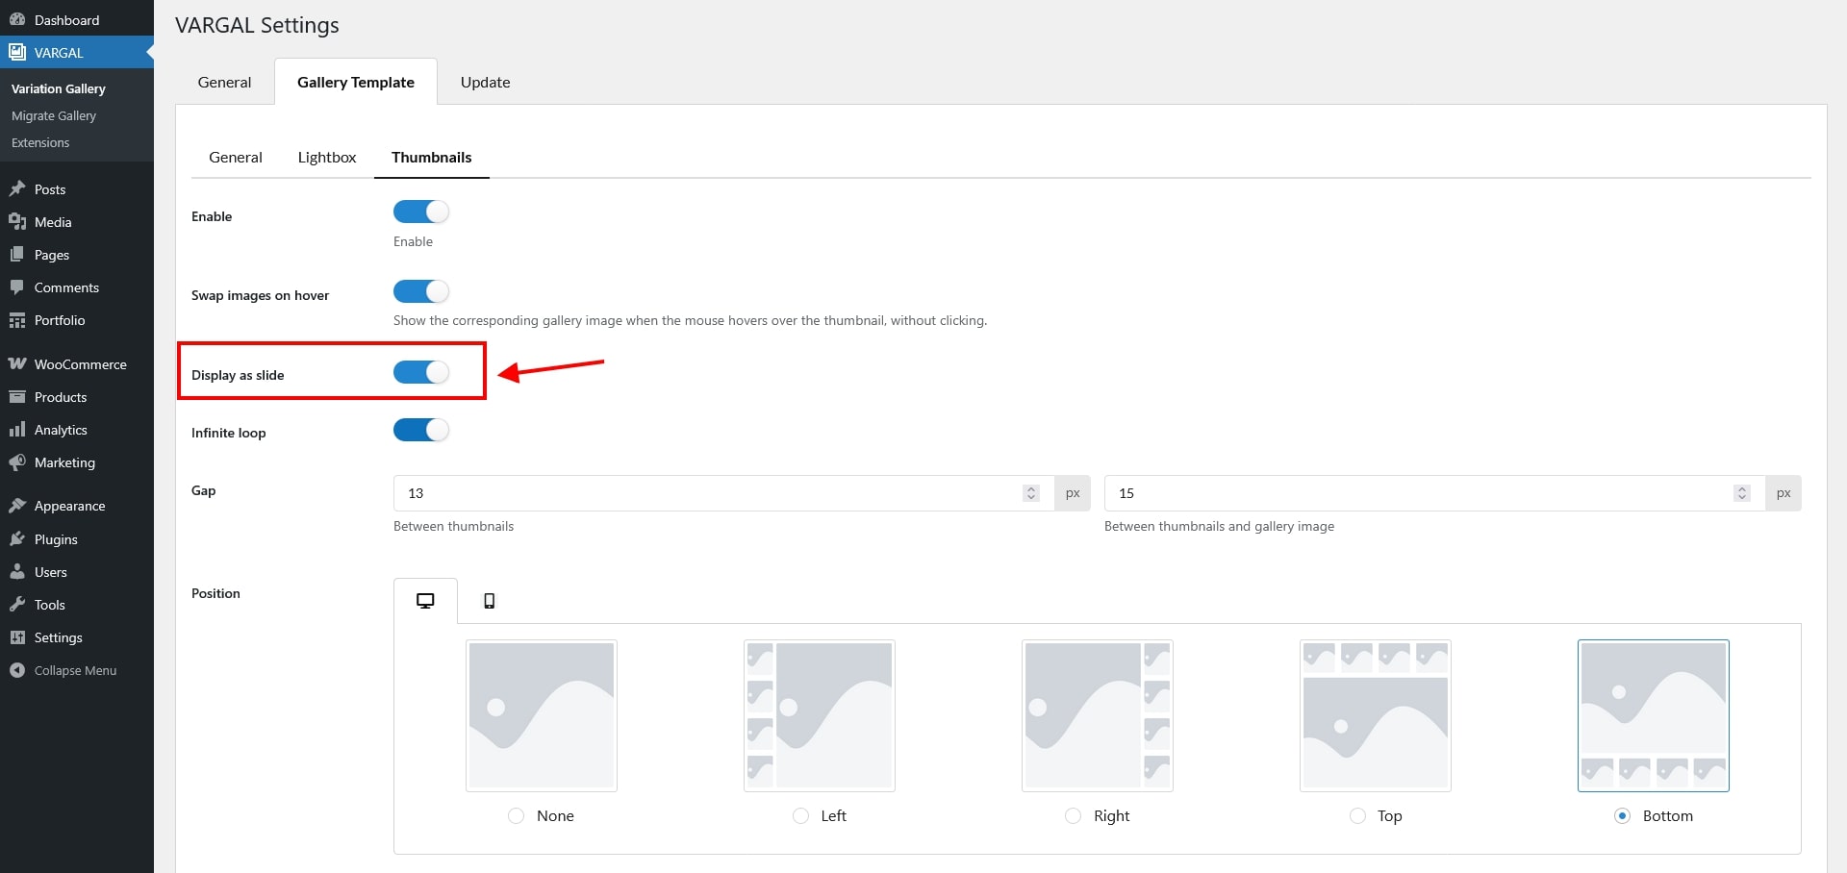
Task: Open the top-level General settings tab
Action: tap(224, 83)
